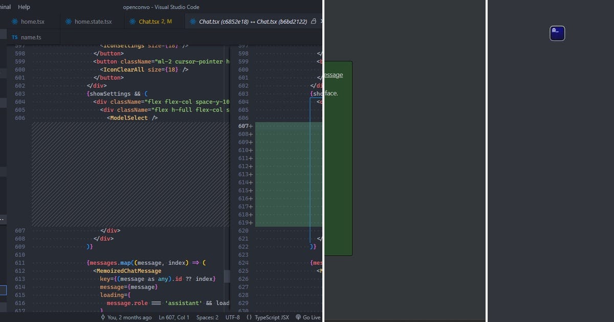
Task: Click the React icon on home.tsx tab
Action: pyautogui.click(x=15, y=21)
